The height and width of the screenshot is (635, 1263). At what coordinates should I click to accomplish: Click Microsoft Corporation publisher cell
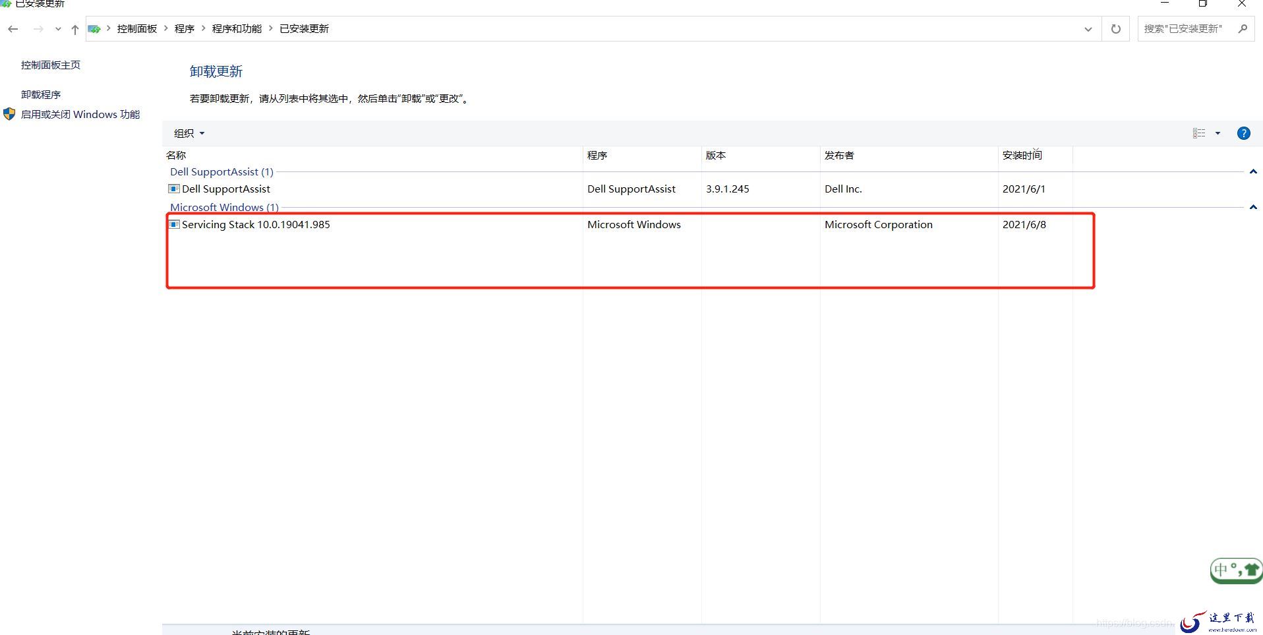click(x=879, y=224)
